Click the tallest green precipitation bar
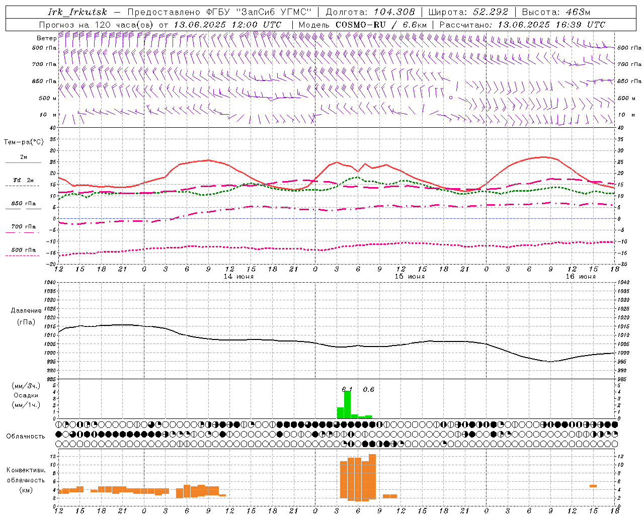The image size is (644, 515). coord(347,405)
